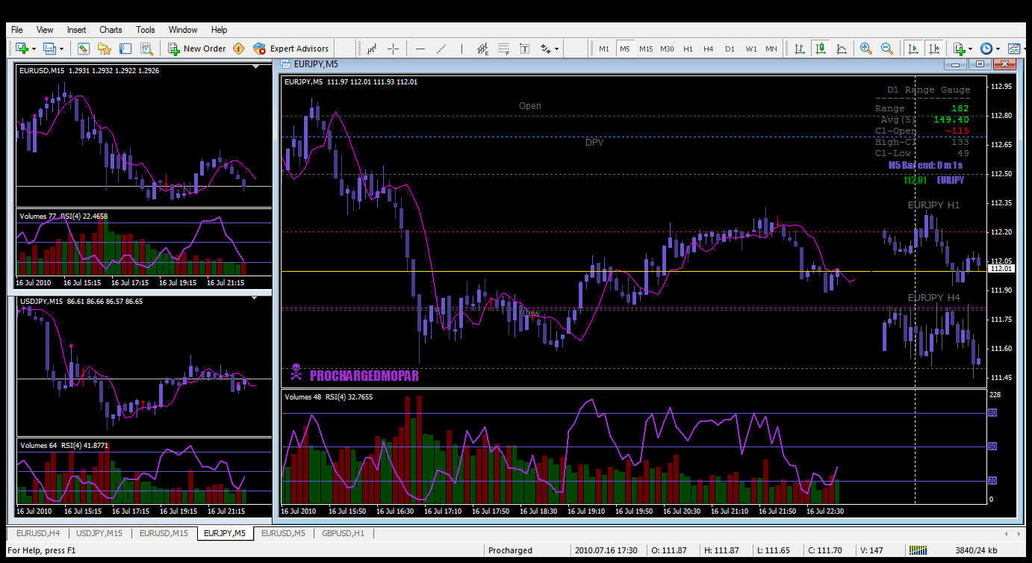Click the USDJPY,M15 mini chart window
Viewport: 1032px width, 563px height.
[143, 366]
